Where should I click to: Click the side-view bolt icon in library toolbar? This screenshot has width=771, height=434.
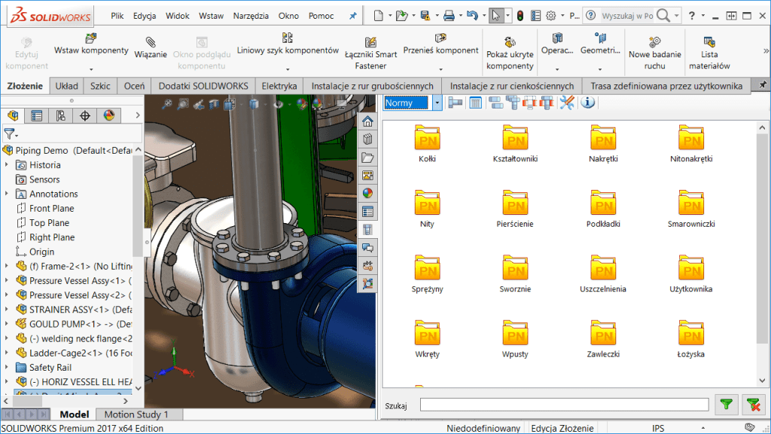click(456, 102)
